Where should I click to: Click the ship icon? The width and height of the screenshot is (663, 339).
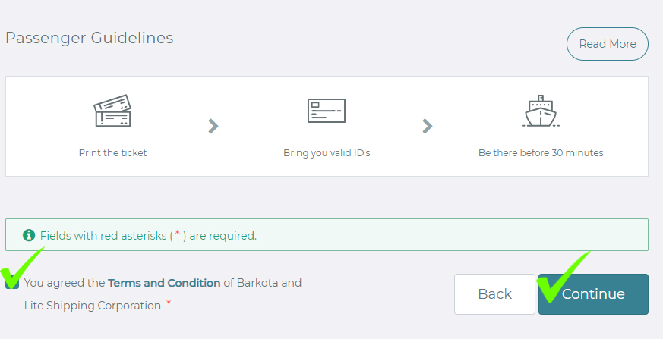pos(541,111)
